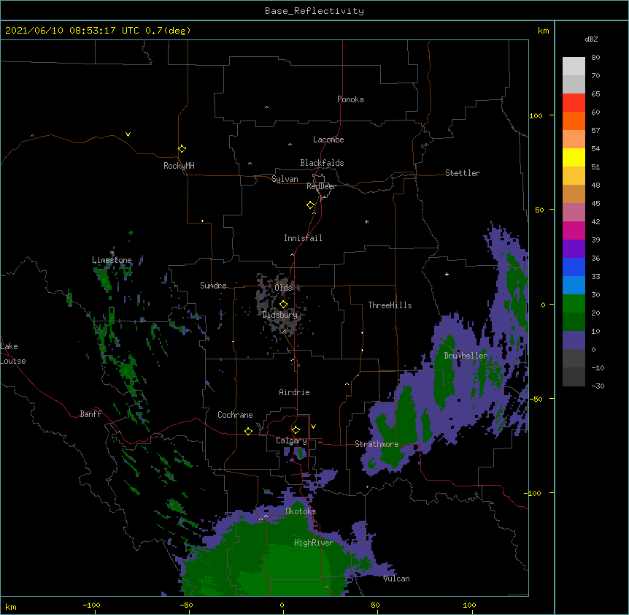
Task: Click the yellow diamond marker near Cochrane
Action: [248, 431]
